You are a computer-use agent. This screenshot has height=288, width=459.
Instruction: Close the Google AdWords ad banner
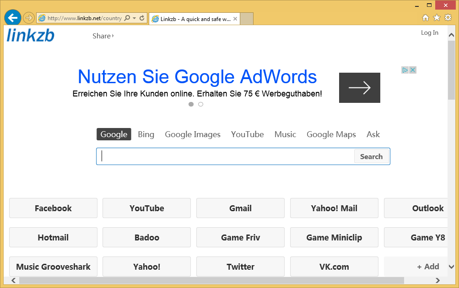point(413,70)
